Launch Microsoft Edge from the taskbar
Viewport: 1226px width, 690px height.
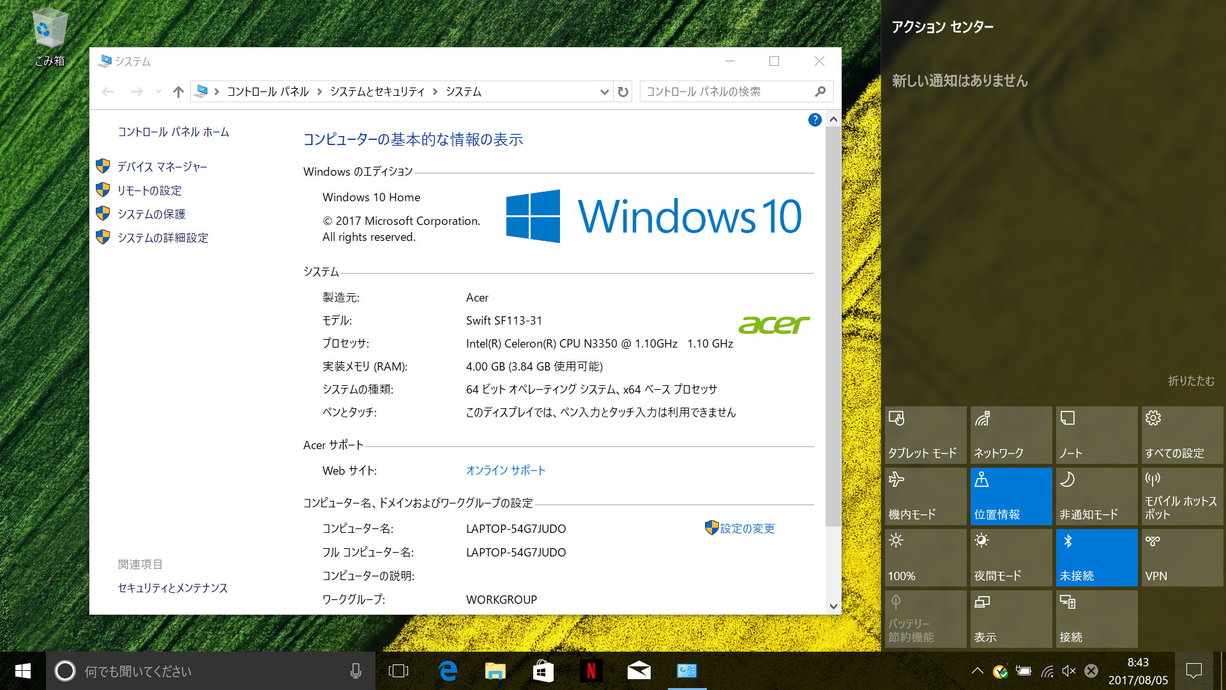tap(448, 671)
